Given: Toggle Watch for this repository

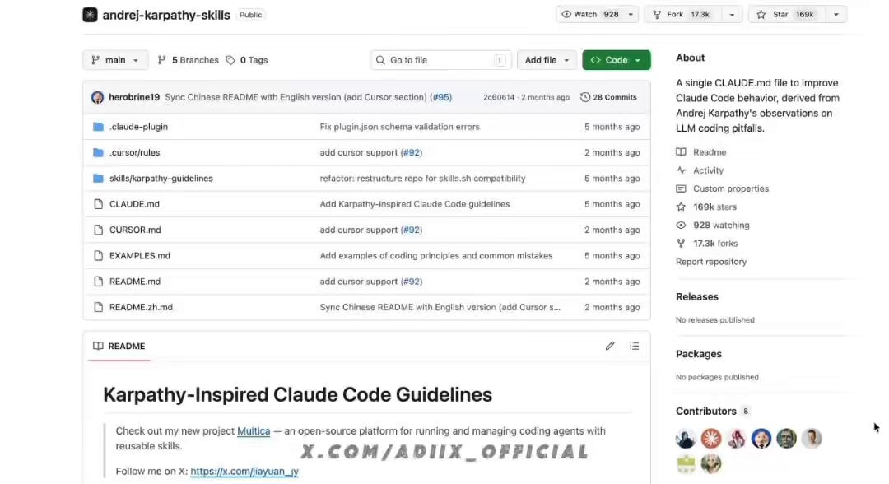Looking at the screenshot, I should pos(589,15).
